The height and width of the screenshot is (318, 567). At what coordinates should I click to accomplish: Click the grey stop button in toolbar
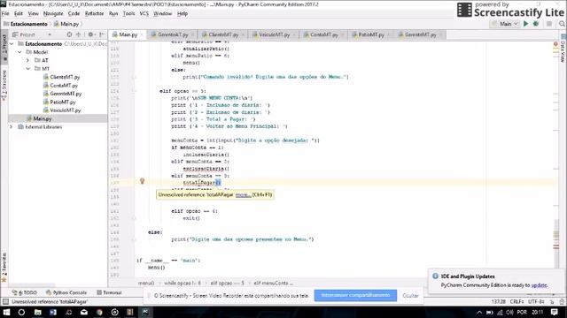click(549, 24)
